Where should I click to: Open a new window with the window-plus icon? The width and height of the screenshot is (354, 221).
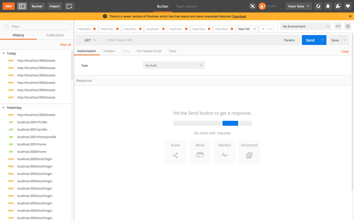69,6
